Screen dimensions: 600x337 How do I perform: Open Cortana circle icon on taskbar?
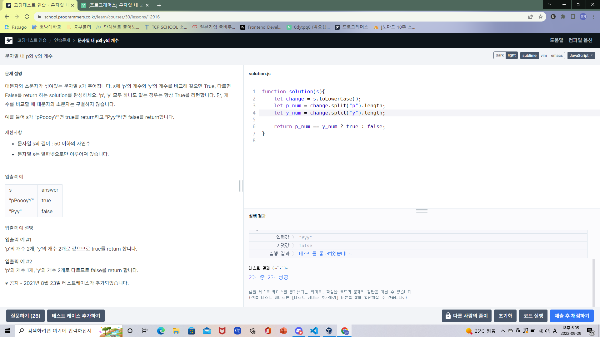pyautogui.click(x=130, y=331)
